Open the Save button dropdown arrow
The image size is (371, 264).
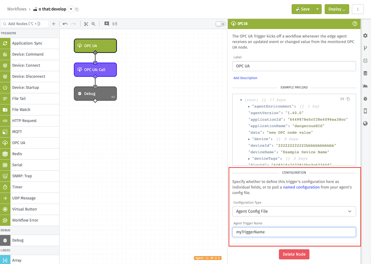point(317,9)
